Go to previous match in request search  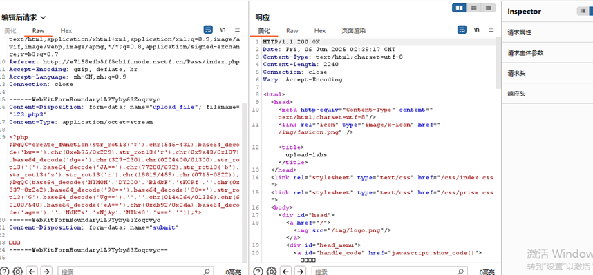coord(32,272)
